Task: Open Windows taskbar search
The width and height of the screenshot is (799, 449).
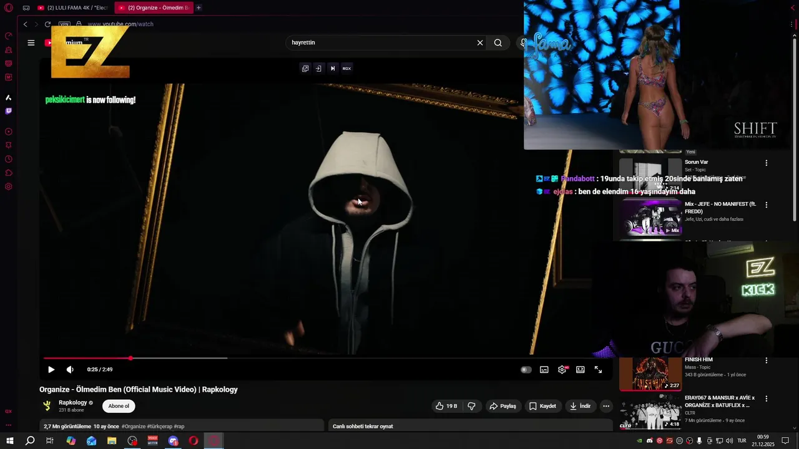Action: [30, 441]
